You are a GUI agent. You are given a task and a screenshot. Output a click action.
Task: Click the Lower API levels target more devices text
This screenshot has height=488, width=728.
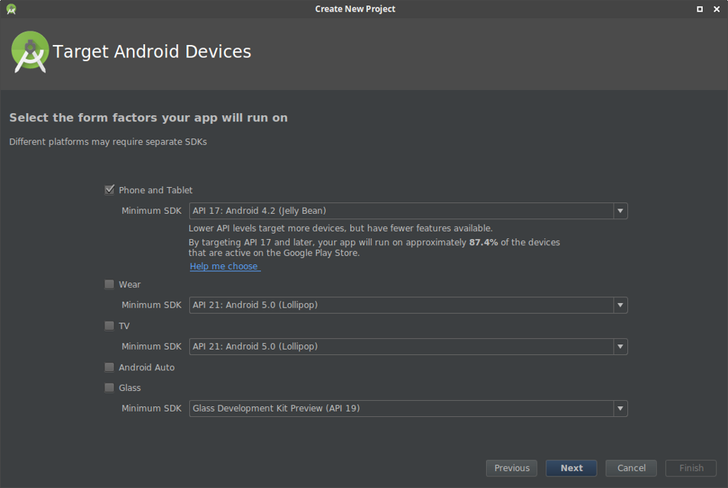coord(340,228)
